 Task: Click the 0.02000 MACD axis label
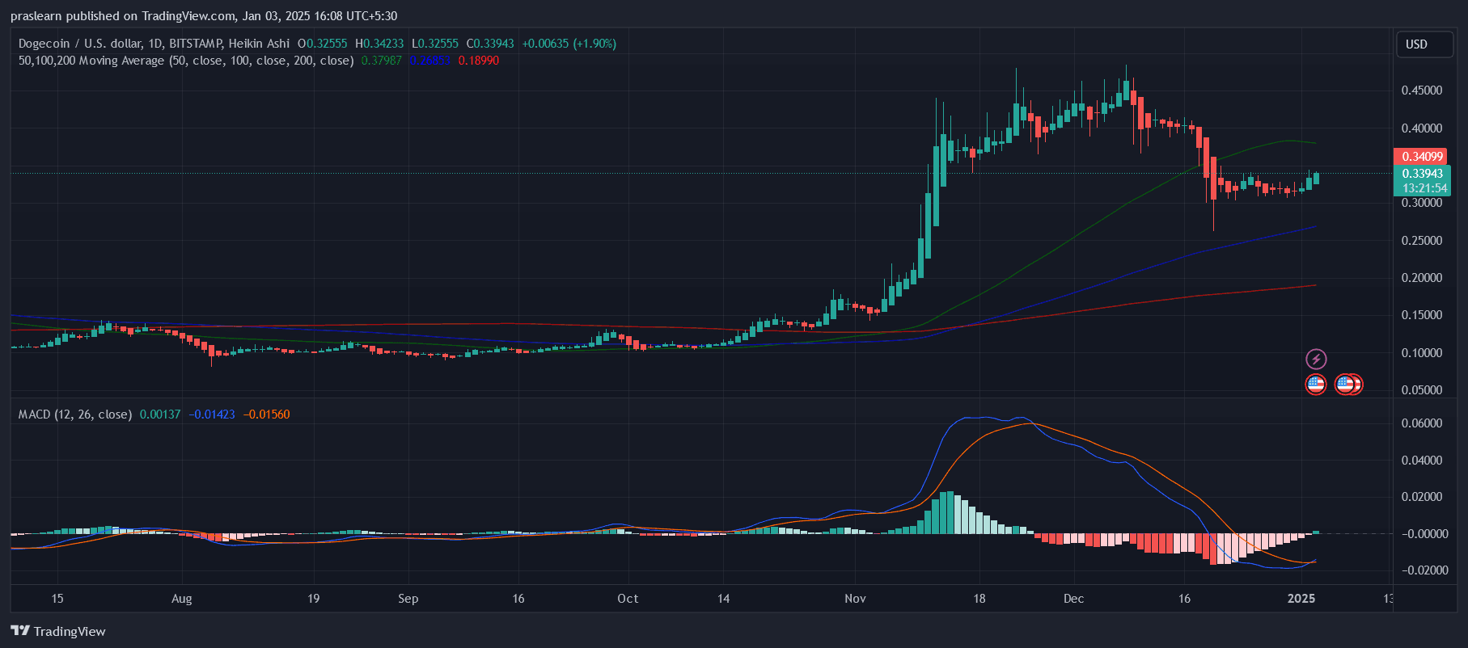1421,497
